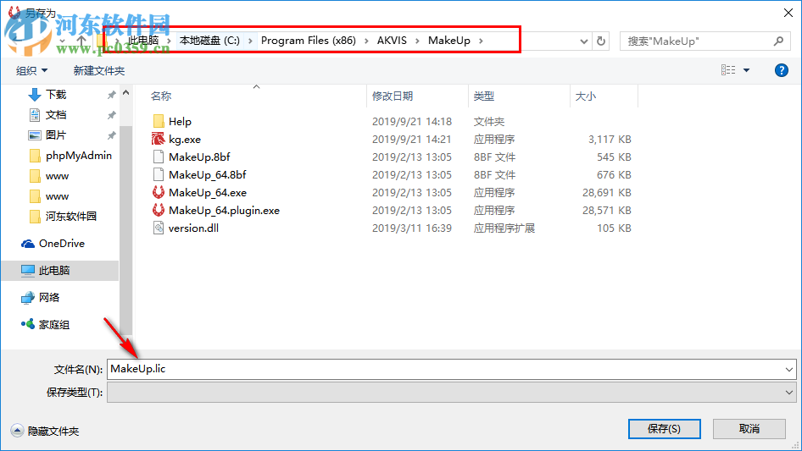Click 新建文件夹 button
802x451 pixels.
click(x=98, y=70)
